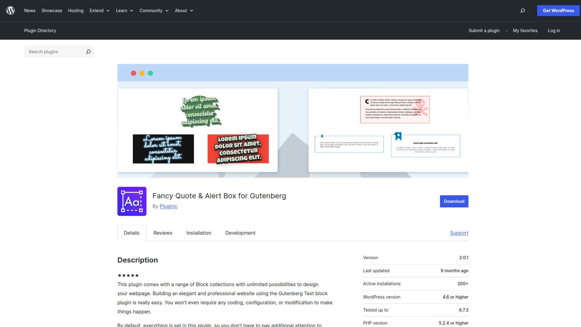Viewport: 581px width, 327px height.
Task: Open the Installation tab
Action: click(199, 233)
